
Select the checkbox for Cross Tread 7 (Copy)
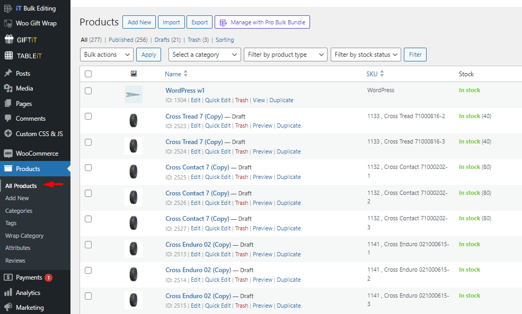tap(88, 116)
